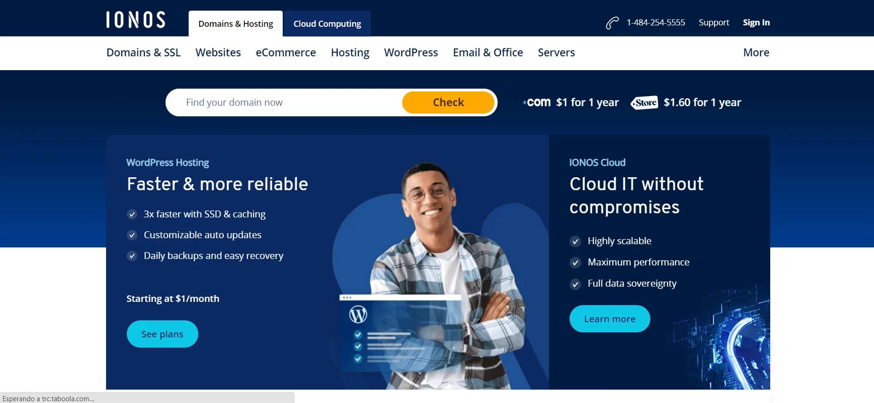Click the .Store domain badge icon
The image size is (874, 403).
pos(644,102)
